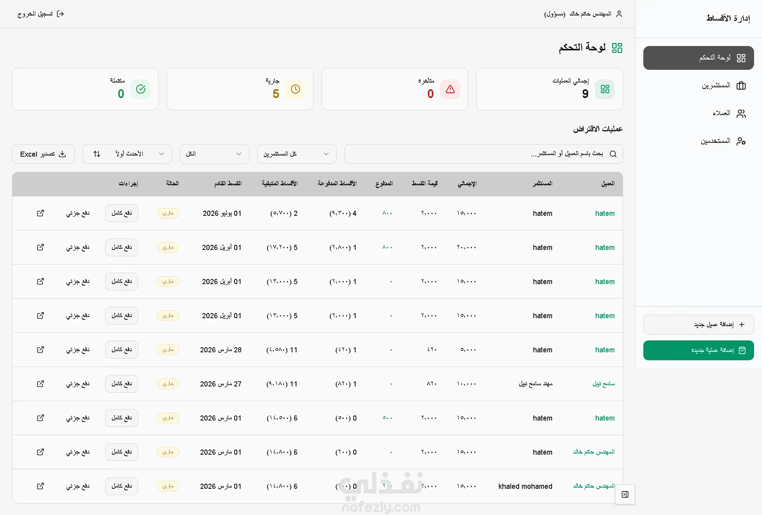762x515 pixels.
Task: Open the الكل status filter dropdown
Action: click(214, 154)
